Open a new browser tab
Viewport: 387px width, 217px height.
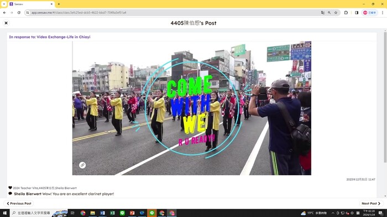(x=59, y=4)
